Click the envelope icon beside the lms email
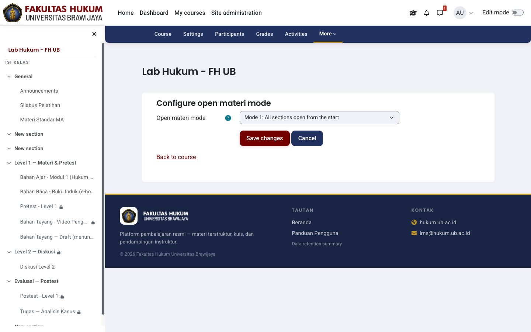Image resolution: width=531 pixels, height=332 pixels. [414, 233]
